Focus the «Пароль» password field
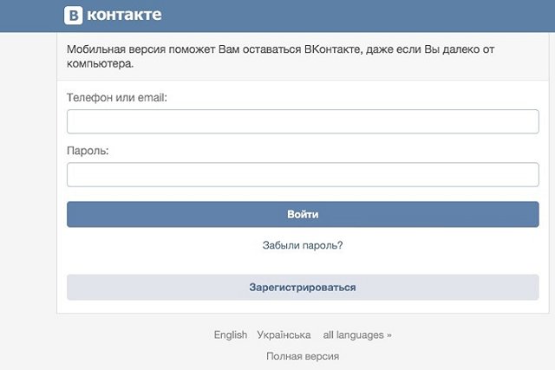The width and height of the screenshot is (555, 370). click(x=303, y=174)
